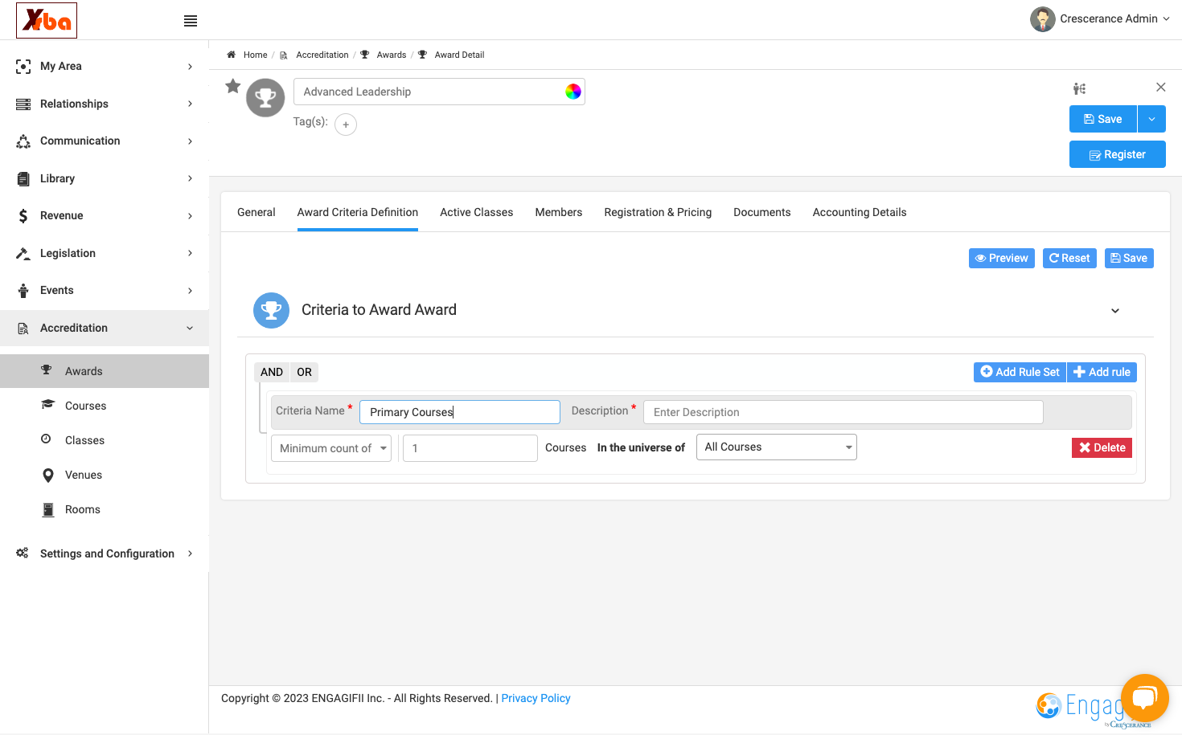Open the All Courses universe dropdown
This screenshot has height=735, width=1182.
(776, 447)
